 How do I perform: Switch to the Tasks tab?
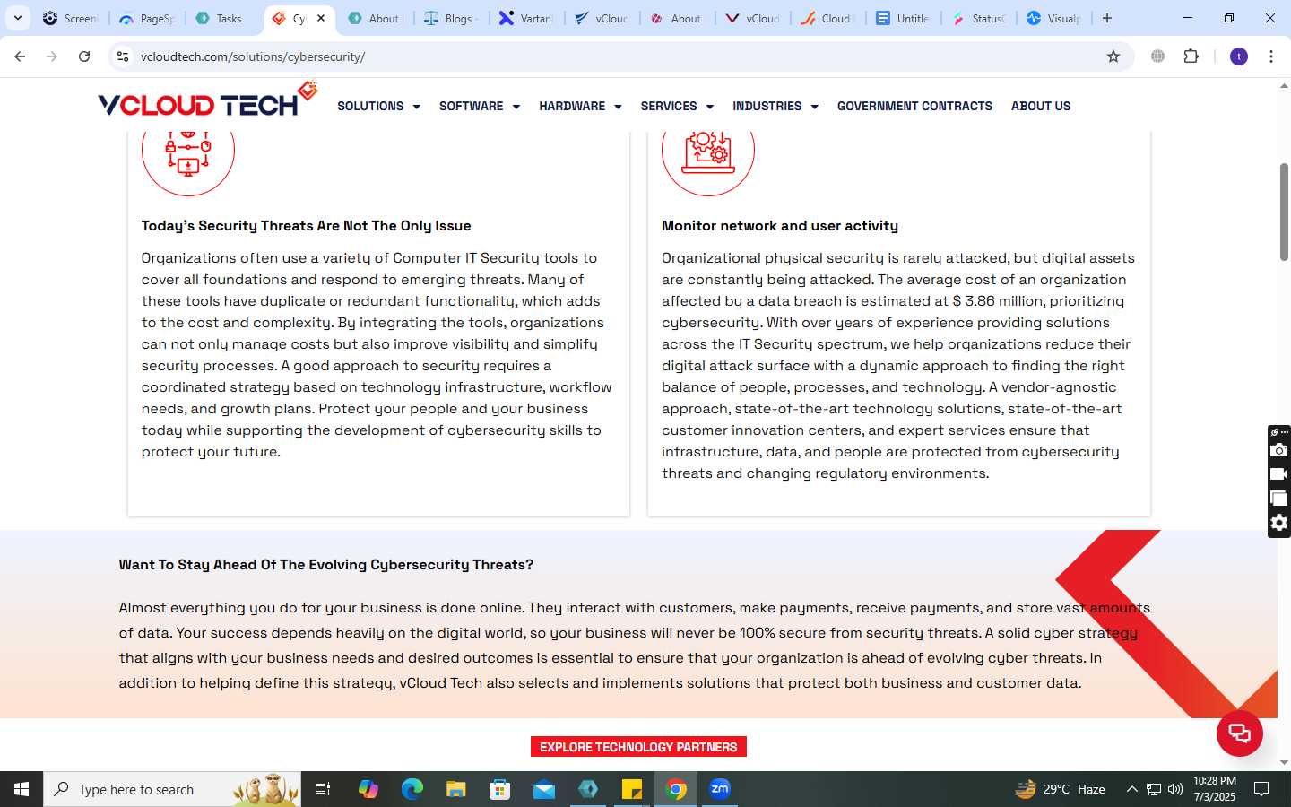pos(222,18)
